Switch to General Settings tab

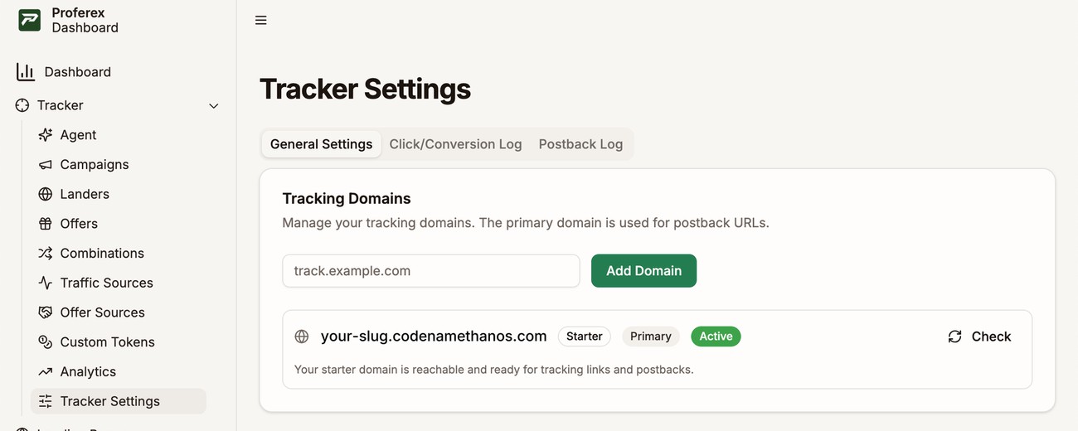(322, 144)
